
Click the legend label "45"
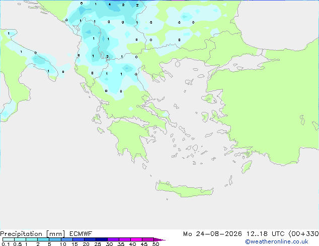click(144, 244)
